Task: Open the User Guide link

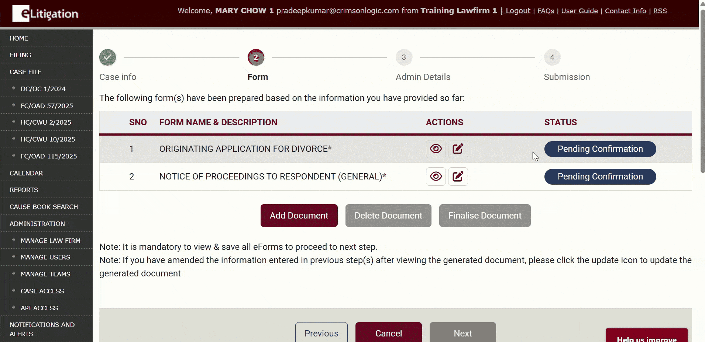Action: [579, 11]
